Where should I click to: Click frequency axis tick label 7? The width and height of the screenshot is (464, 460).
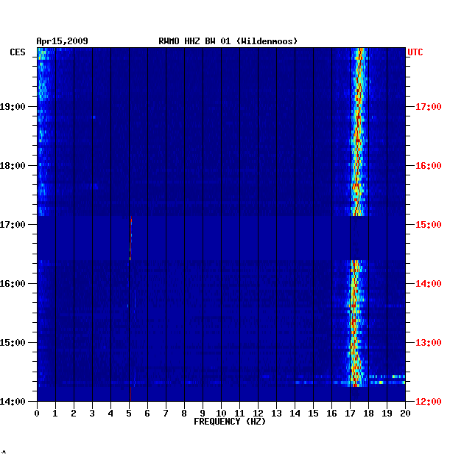click(x=166, y=414)
